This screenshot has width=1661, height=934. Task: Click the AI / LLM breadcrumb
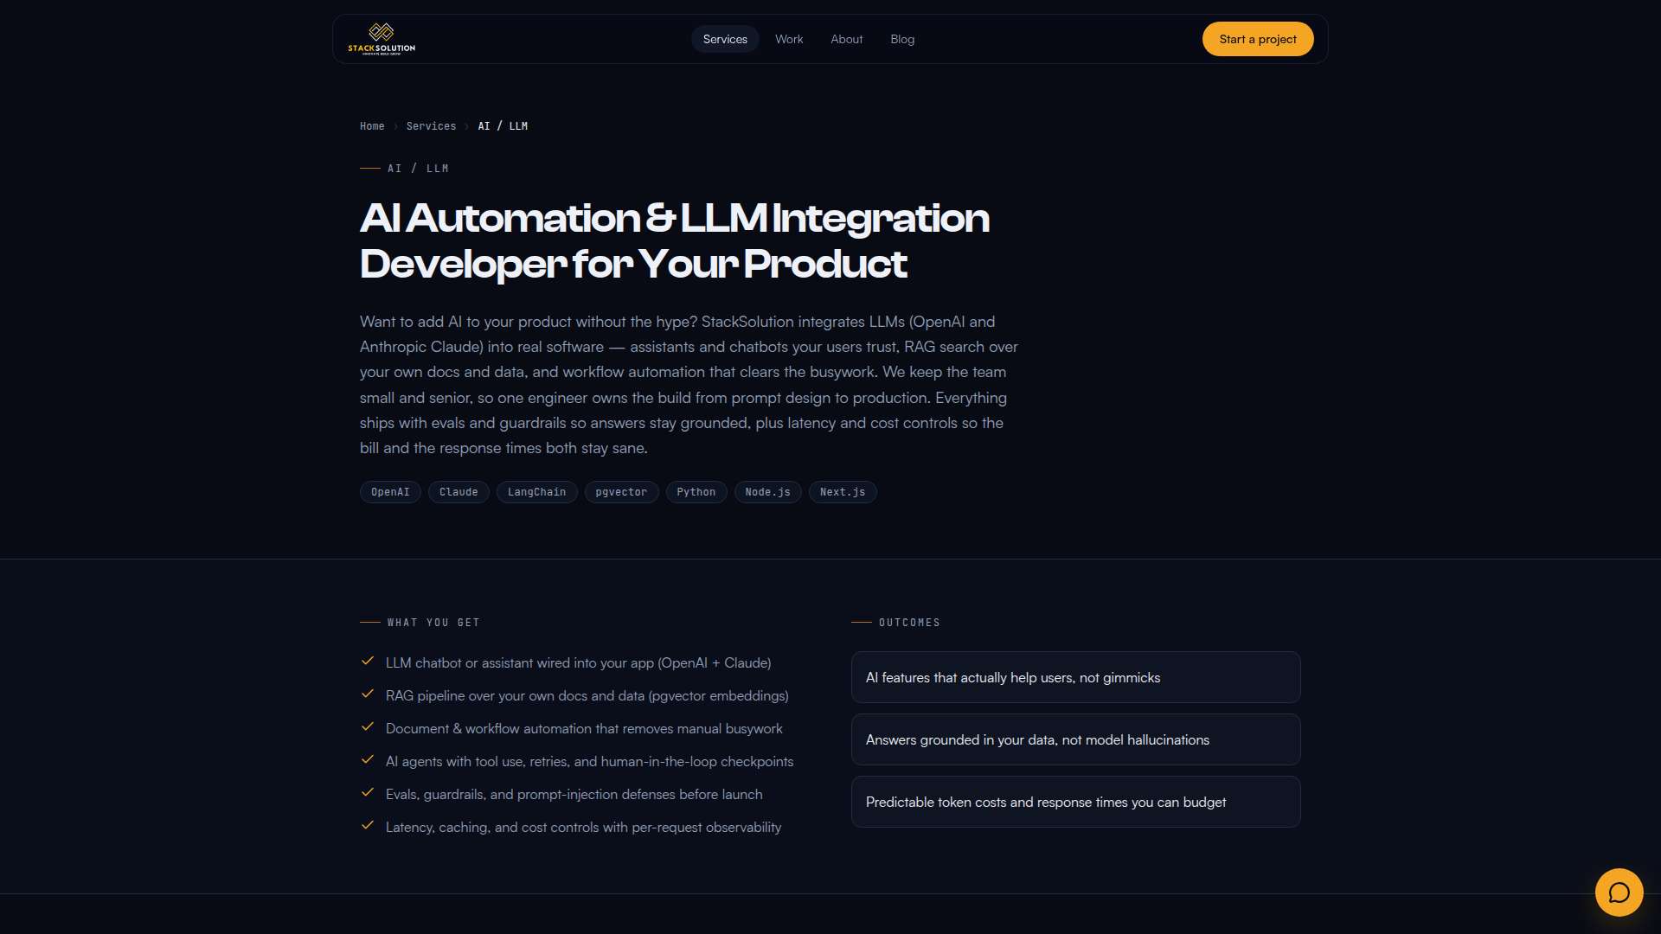click(503, 126)
